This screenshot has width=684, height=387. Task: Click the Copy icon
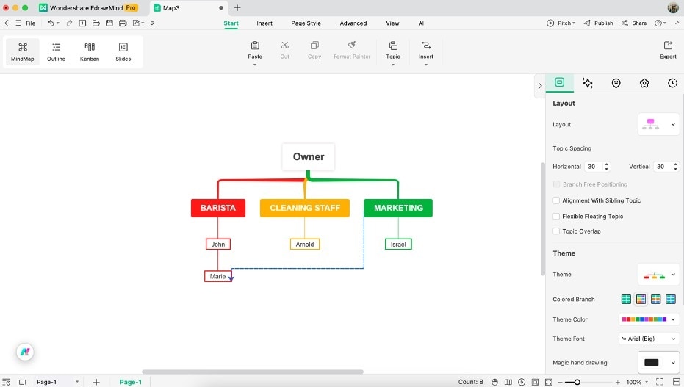click(x=314, y=46)
